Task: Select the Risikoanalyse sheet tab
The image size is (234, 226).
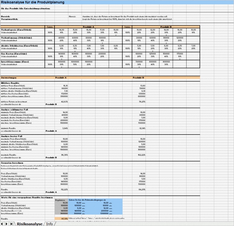Action: (29, 224)
